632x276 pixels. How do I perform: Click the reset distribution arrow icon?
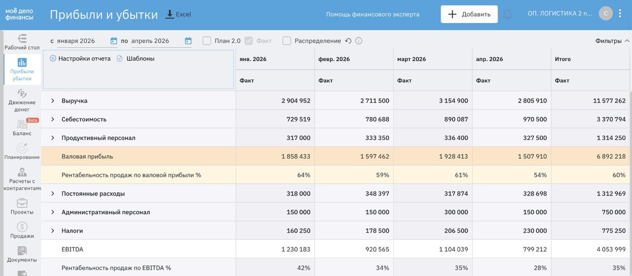click(348, 41)
